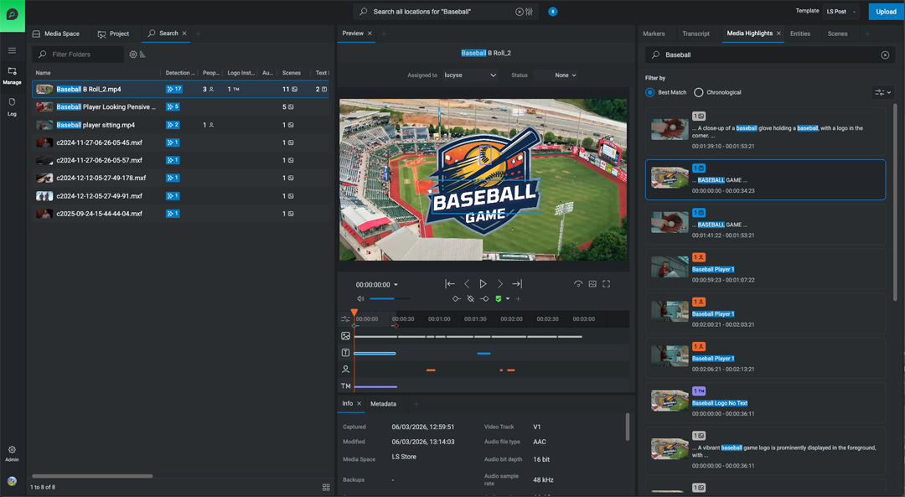Toggle grid view at bottom of file list
Viewport: 905px width, 497px height.
326,487
